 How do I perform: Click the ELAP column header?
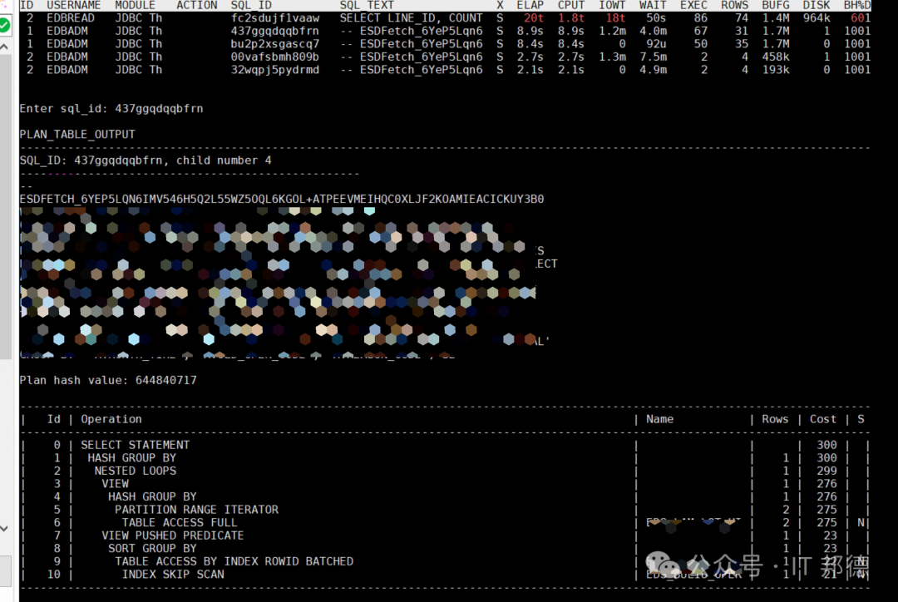click(530, 5)
